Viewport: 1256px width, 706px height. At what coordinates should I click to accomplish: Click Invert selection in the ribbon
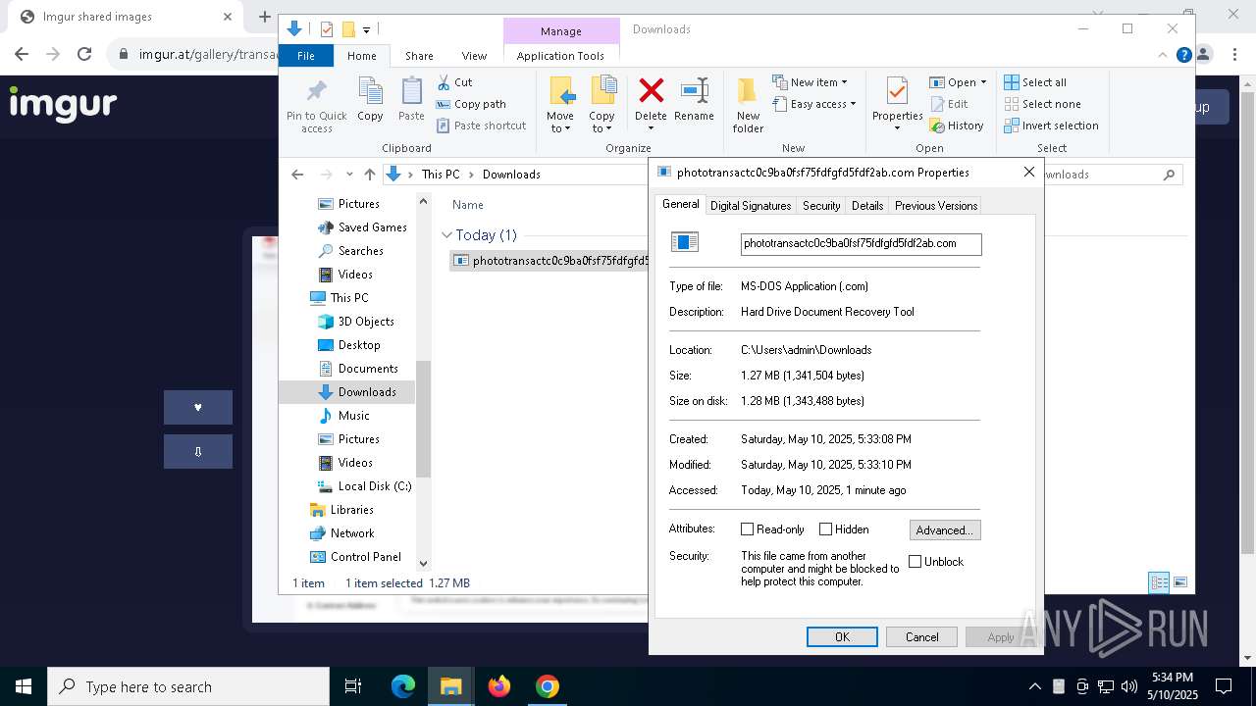coord(1051,126)
